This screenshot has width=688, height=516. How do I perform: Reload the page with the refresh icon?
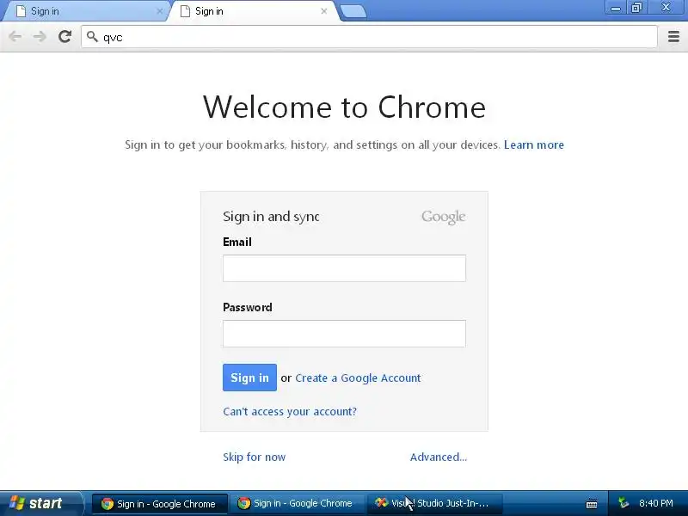[65, 36]
